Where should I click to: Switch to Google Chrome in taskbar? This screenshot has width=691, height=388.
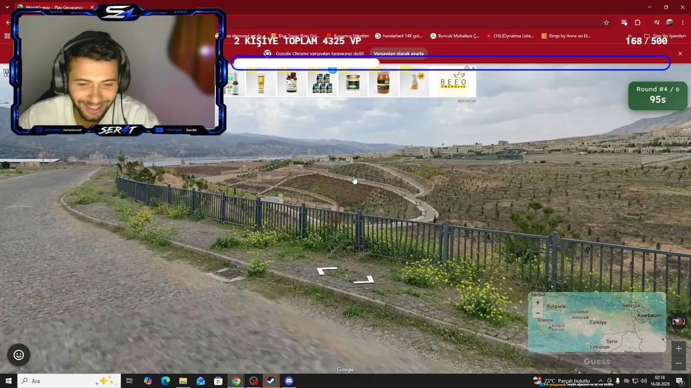236,381
